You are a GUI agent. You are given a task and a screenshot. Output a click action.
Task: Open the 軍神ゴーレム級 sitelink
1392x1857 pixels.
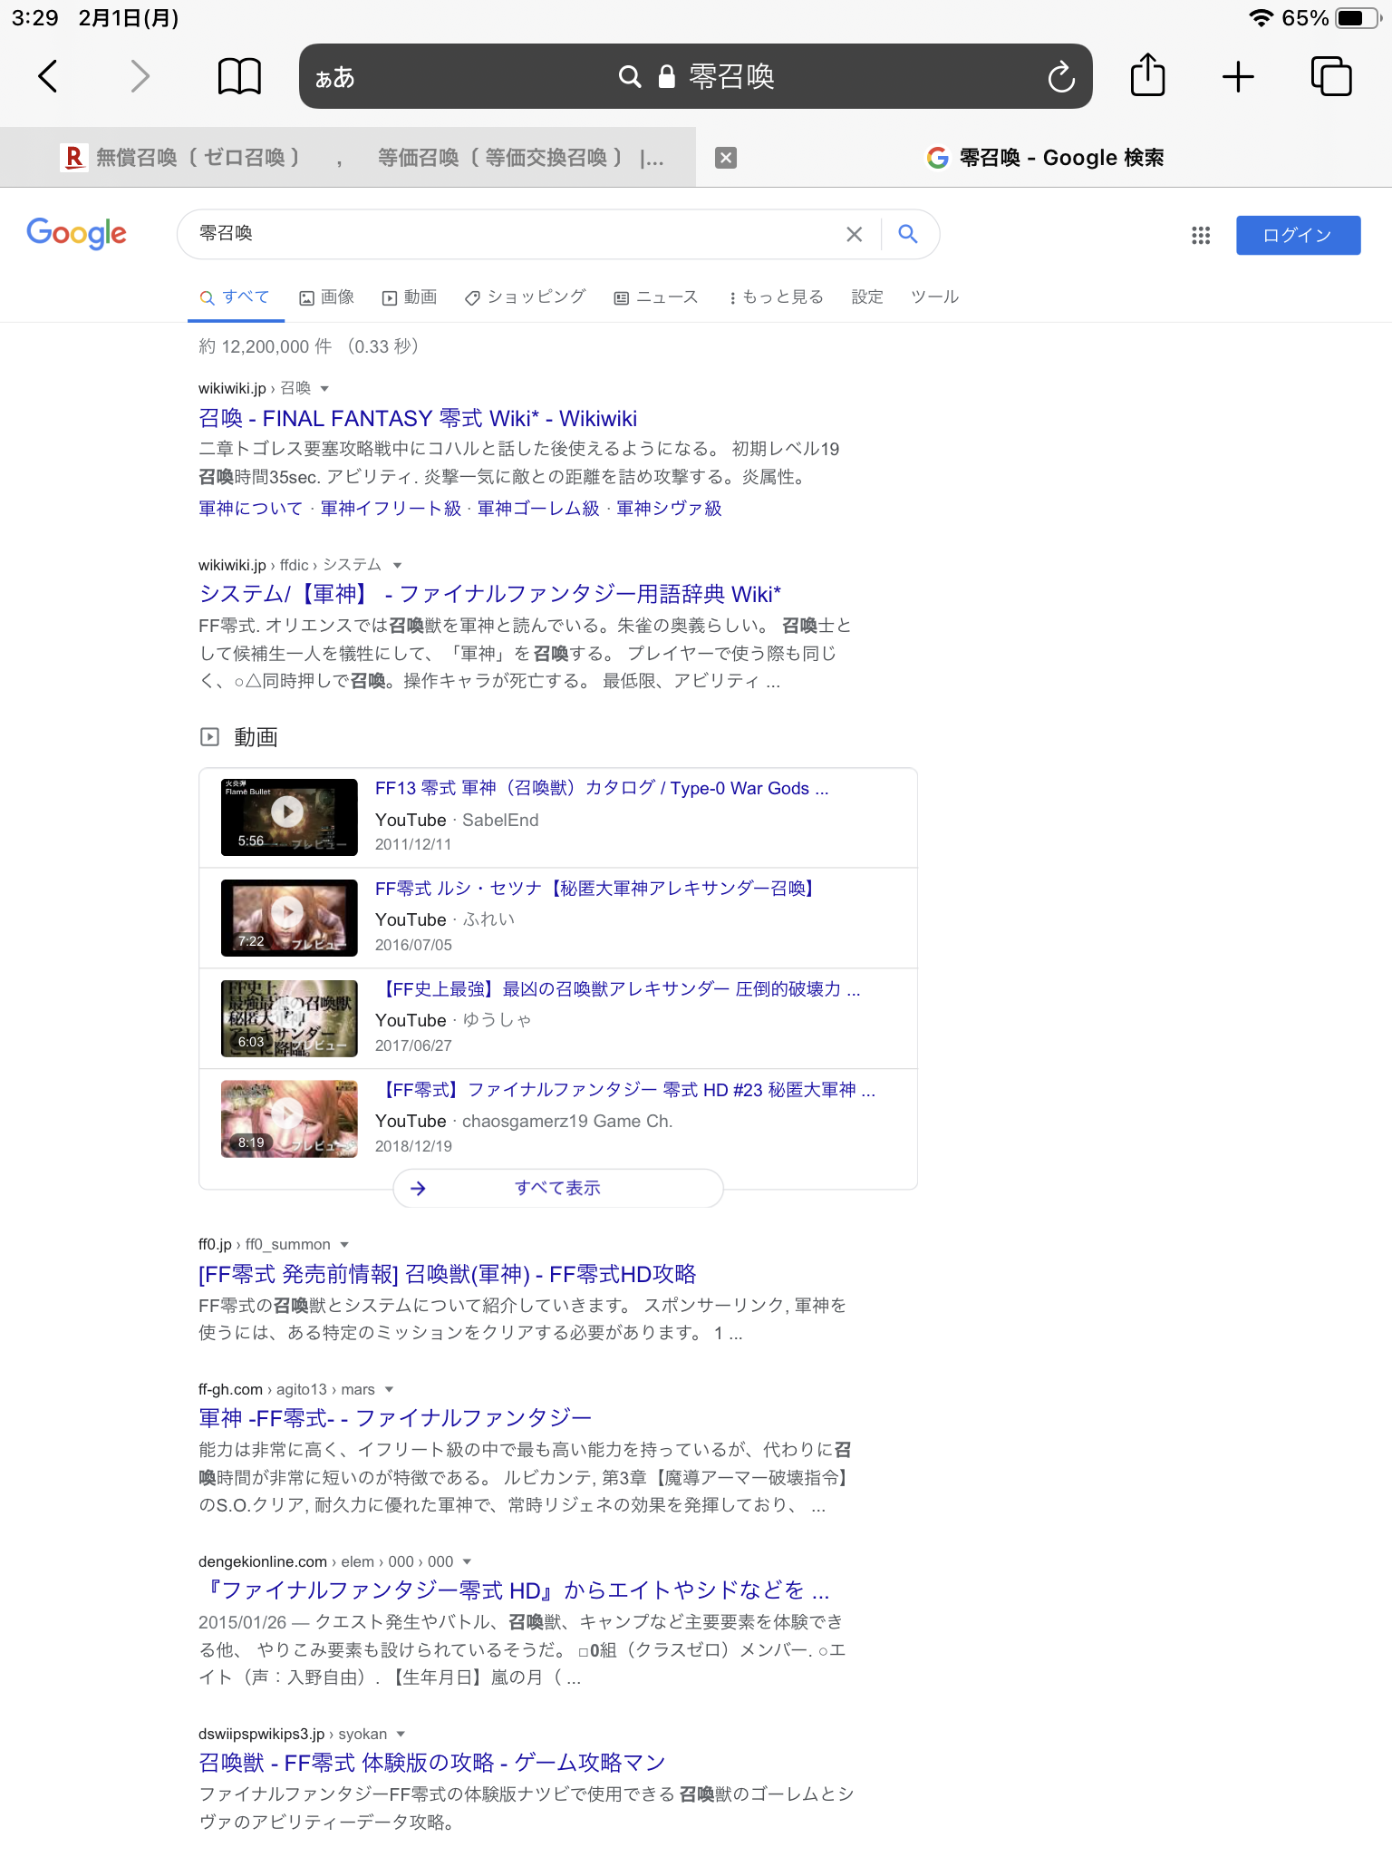[538, 509]
